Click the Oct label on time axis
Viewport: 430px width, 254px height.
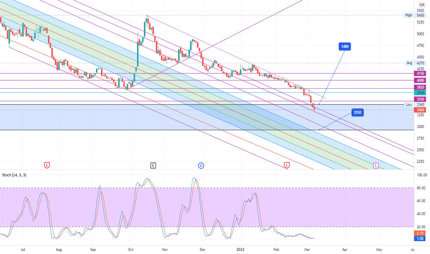[131, 249]
